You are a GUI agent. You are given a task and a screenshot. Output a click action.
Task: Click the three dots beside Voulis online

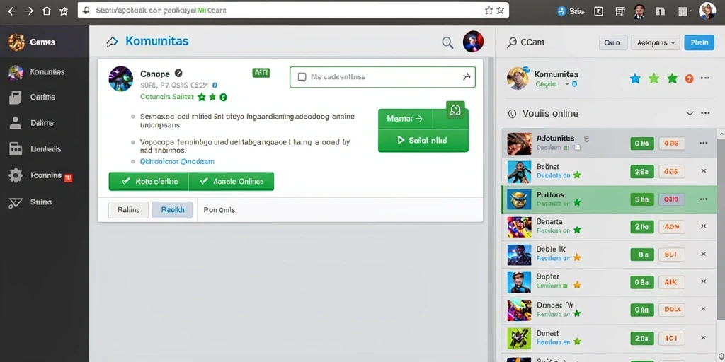tap(705, 113)
